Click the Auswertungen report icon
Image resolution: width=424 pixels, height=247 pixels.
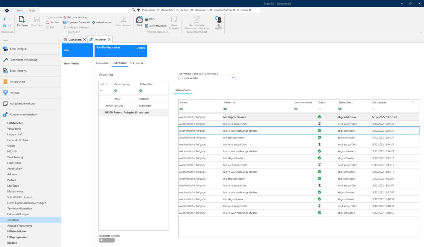click(x=147, y=26)
